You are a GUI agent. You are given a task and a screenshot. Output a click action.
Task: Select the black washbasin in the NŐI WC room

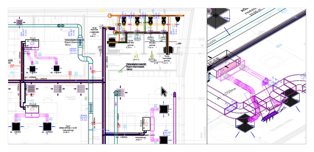coord(112,42)
